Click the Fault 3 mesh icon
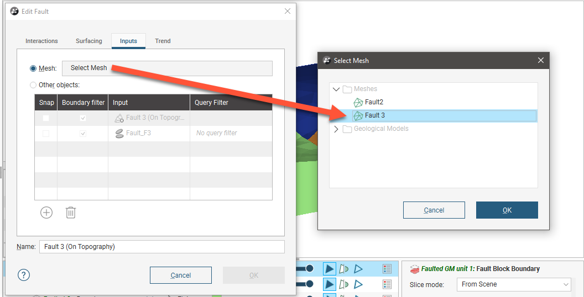 [x=358, y=115]
